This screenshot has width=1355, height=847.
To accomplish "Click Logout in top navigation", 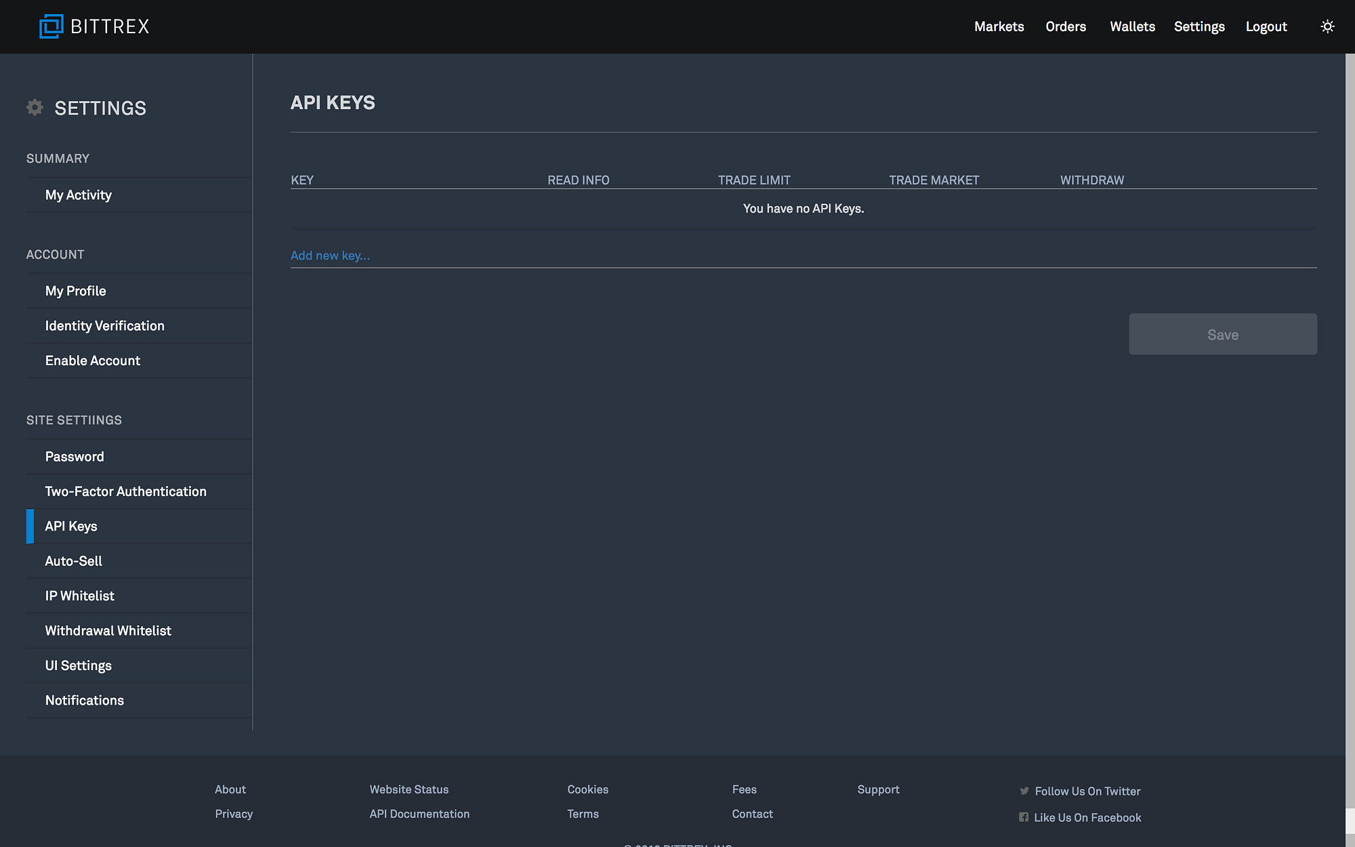I will click(1266, 26).
